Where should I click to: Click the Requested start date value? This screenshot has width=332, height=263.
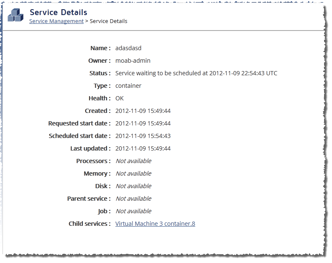143,123
